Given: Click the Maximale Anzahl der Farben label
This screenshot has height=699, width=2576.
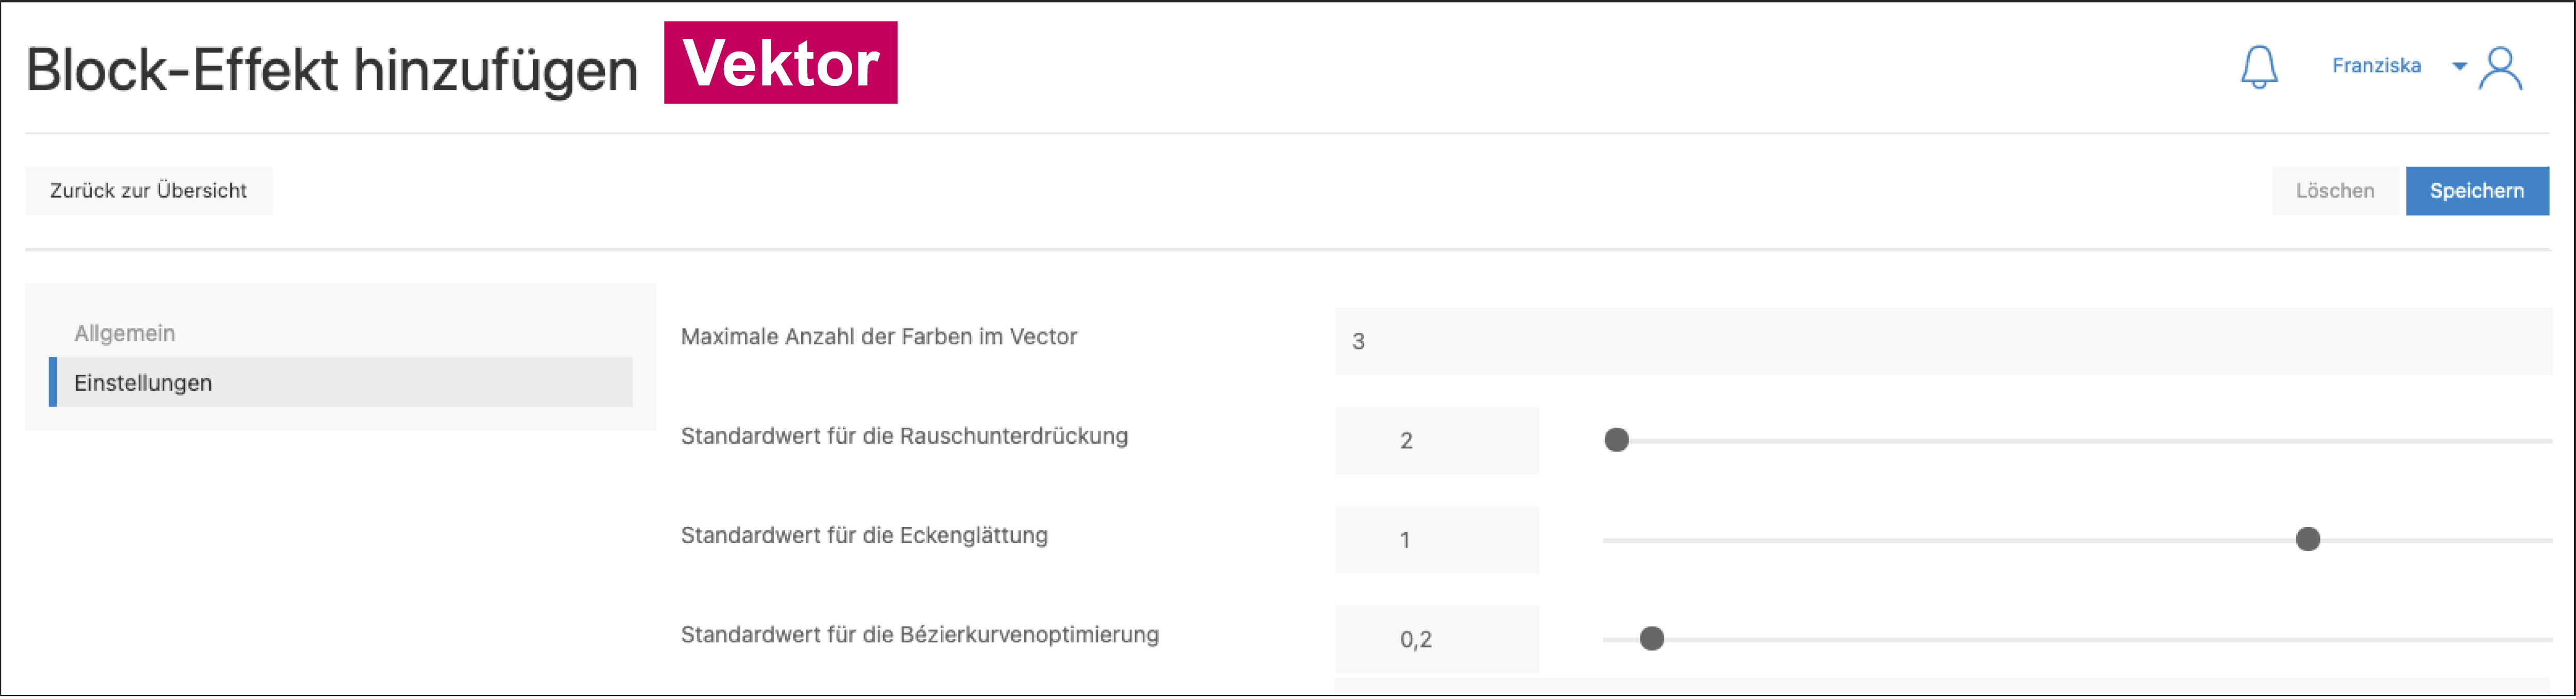Looking at the screenshot, I should point(878,337).
